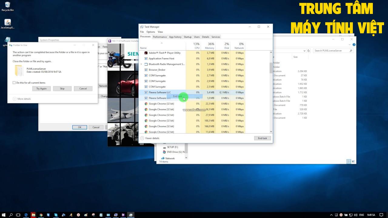
Task: Expand the Bluetooth Radio Management process group
Action: [x=141, y=64]
